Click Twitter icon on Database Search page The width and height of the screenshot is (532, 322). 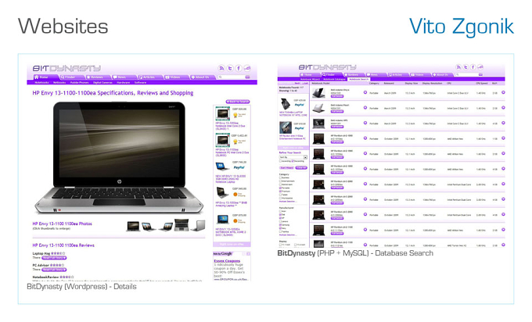pos(465,67)
